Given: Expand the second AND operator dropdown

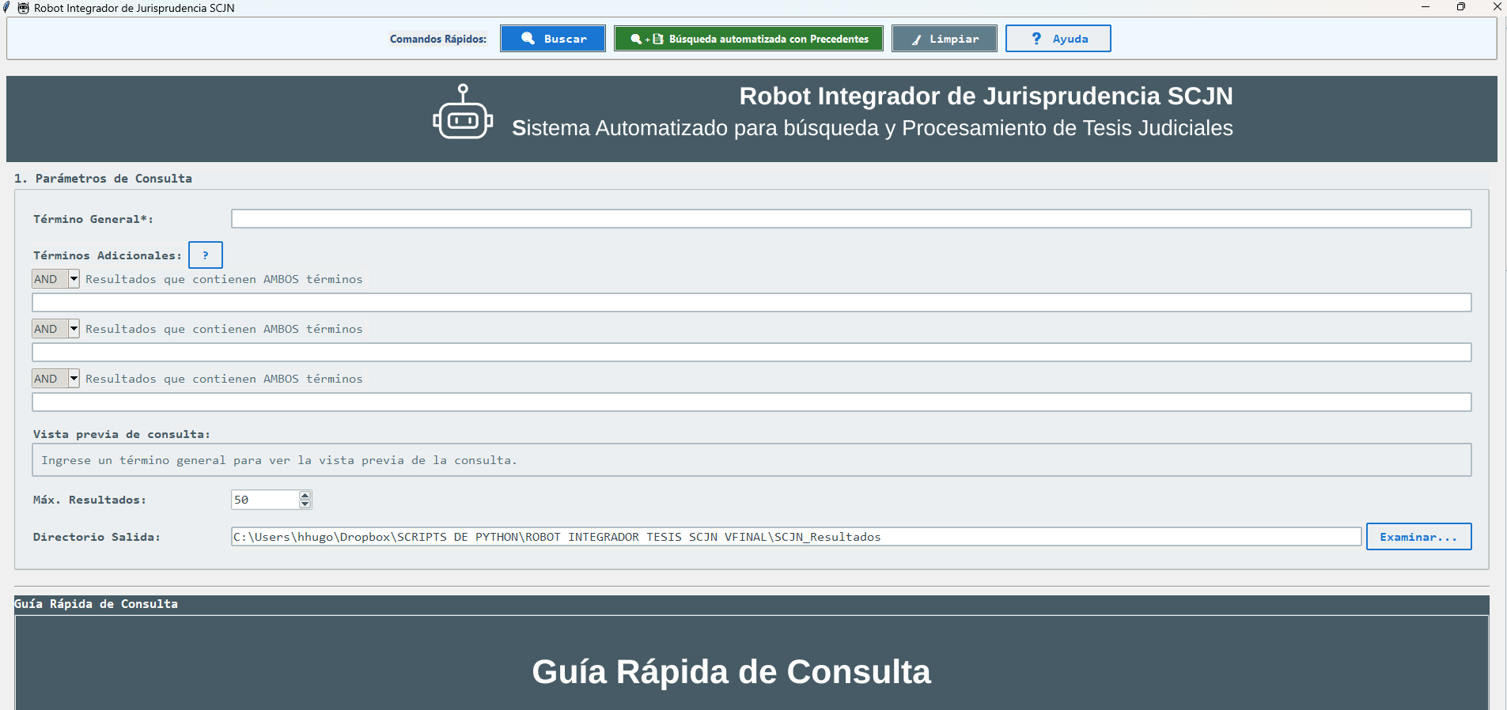Looking at the screenshot, I should pyautogui.click(x=74, y=329).
